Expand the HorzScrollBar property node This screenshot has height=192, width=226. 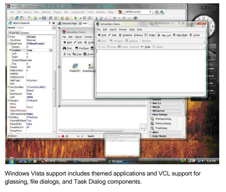coord(8,87)
